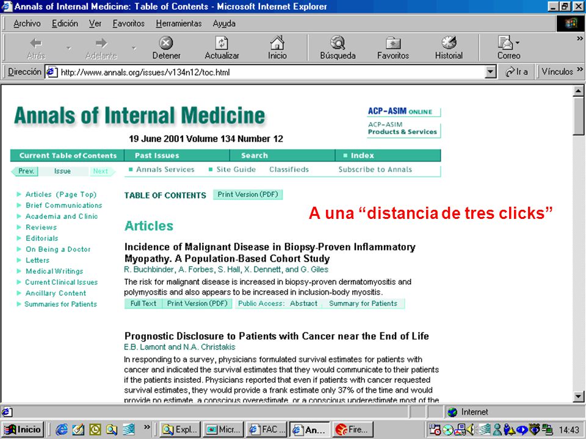This screenshot has width=586, height=439.
Task: Click the Ir a go arrow button
Action: point(517,72)
